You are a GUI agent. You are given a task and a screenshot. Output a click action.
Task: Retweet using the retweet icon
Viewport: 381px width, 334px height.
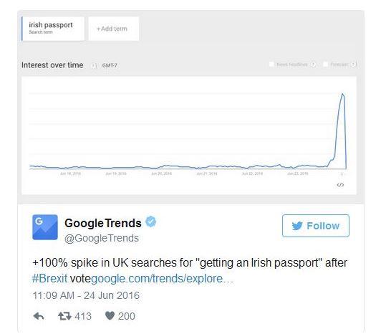point(64,316)
